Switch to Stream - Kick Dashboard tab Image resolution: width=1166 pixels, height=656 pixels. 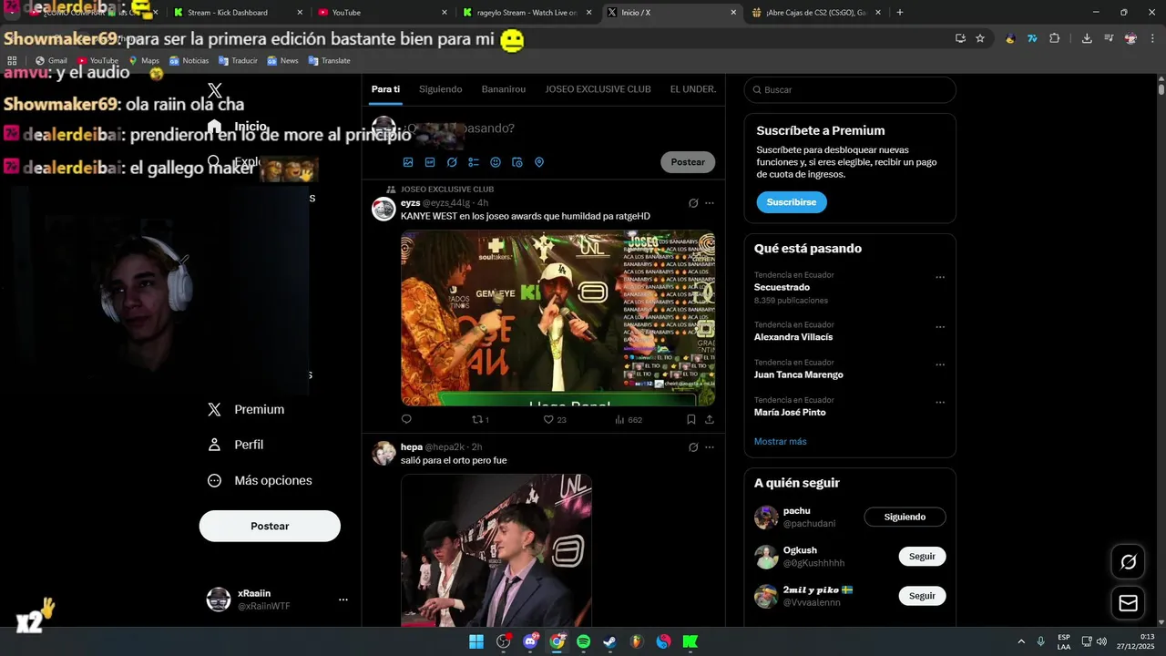(x=237, y=13)
